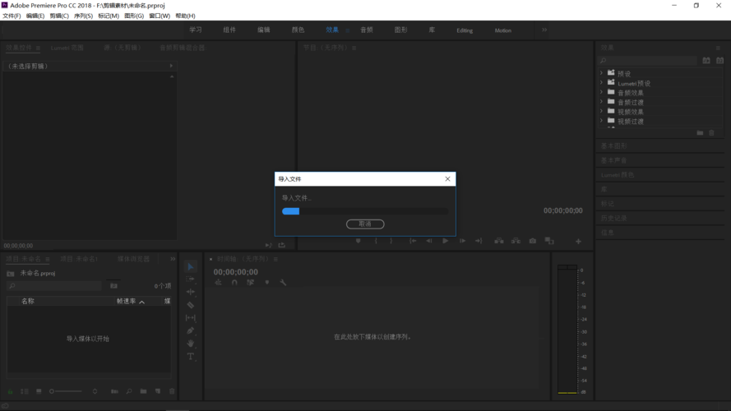Open the 文件(F) menu
The height and width of the screenshot is (411, 731).
click(x=12, y=16)
